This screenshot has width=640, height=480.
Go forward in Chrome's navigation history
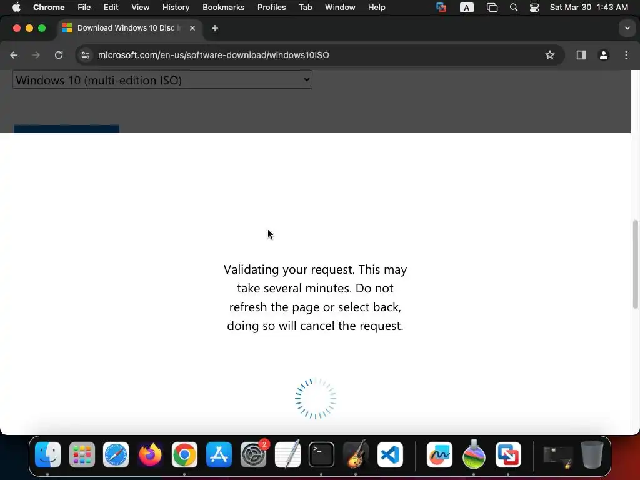[36, 55]
